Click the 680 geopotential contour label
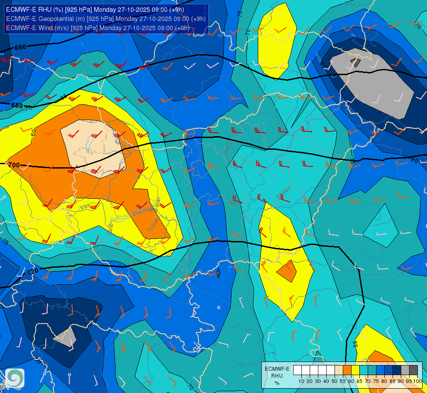The height and width of the screenshot is (393, 427). pos(17,105)
